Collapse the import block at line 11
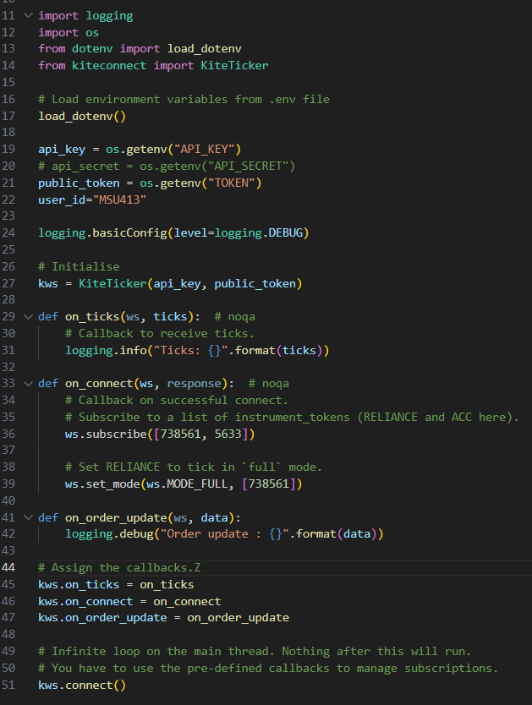This screenshot has height=705, width=532. pyautogui.click(x=29, y=15)
